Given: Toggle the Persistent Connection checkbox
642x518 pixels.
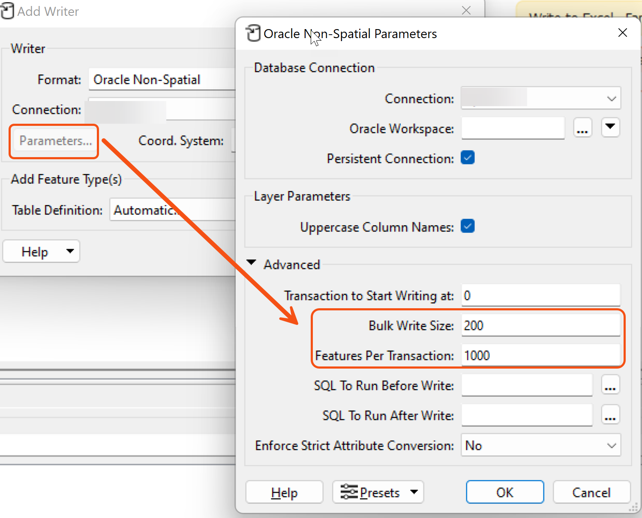Looking at the screenshot, I should (x=468, y=158).
